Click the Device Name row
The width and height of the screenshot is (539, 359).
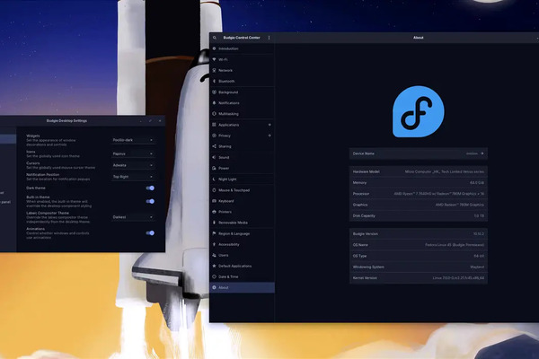[x=419, y=153]
